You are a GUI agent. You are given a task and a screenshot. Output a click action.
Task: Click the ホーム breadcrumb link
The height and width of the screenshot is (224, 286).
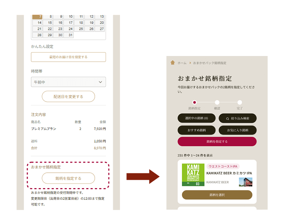pos(182,63)
